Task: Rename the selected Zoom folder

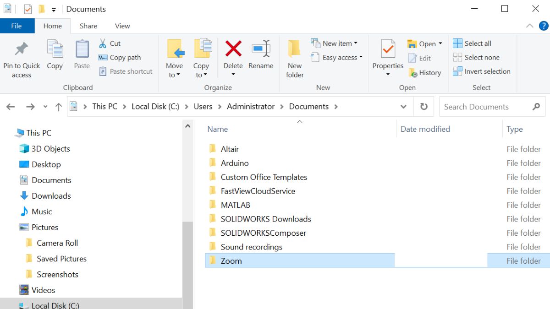Action: [x=261, y=55]
